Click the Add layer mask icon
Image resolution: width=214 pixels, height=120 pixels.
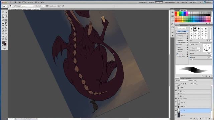197,119
